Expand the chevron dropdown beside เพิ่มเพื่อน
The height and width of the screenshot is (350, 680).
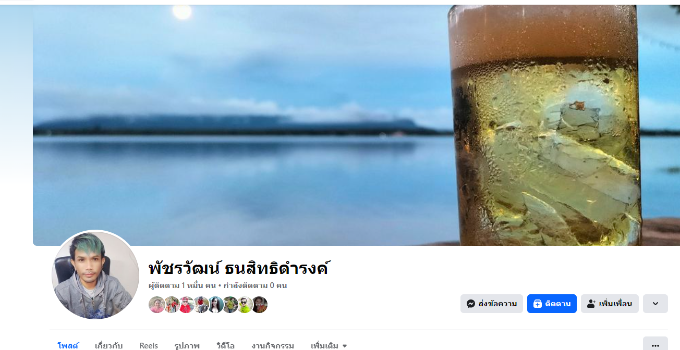tap(655, 304)
